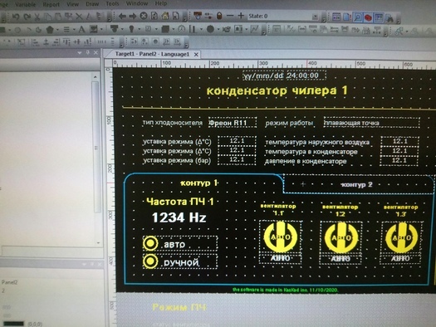
Task: Select the meter gauge object tool
Action: point(181,28)
